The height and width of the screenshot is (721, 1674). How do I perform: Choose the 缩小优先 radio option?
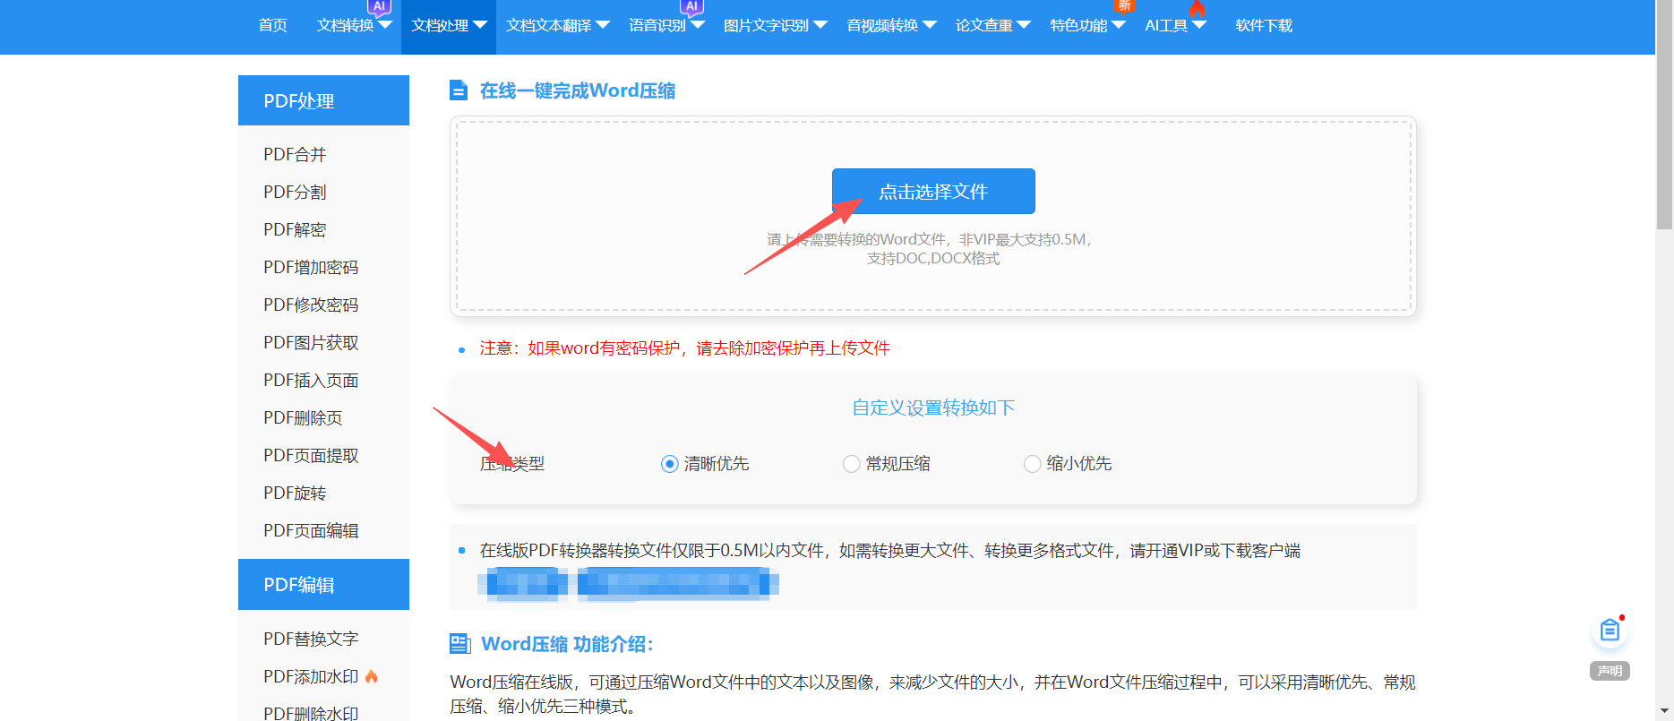1032,464
